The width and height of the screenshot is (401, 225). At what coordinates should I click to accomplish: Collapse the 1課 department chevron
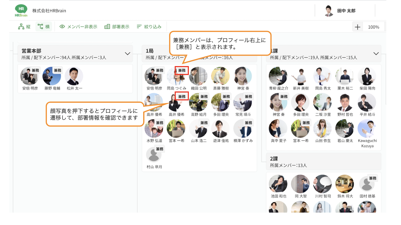[x=376, y=54]
